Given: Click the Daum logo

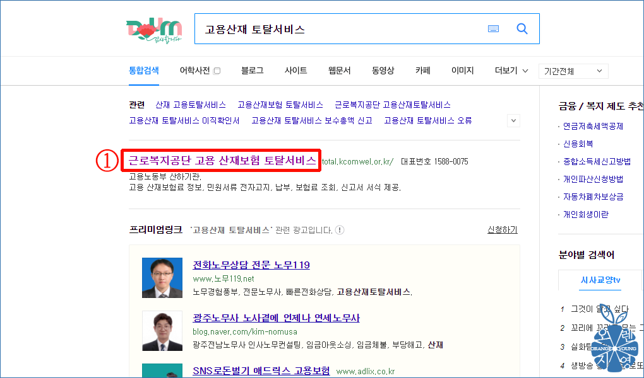Looking at the screenshot, I should (x=154, y=30).
